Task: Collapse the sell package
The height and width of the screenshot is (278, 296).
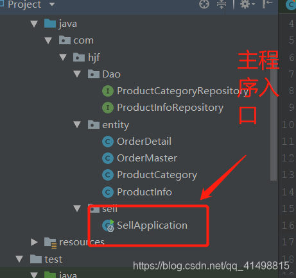Action: [77, 208]
